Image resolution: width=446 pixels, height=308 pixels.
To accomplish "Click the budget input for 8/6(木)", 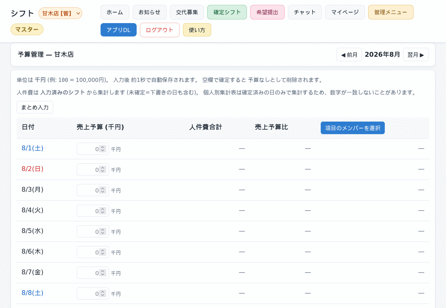I will tap(93, 252).
